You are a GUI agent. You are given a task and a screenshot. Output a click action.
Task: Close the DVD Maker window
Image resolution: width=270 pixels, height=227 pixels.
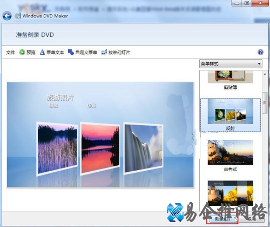pos(260,3)
